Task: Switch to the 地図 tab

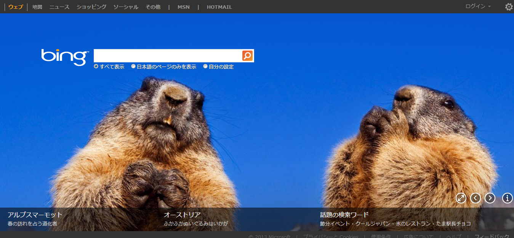Action: click(37, 7)
